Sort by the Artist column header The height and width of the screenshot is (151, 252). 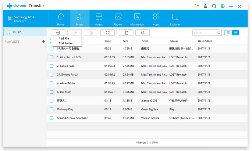tap(145, 41)
